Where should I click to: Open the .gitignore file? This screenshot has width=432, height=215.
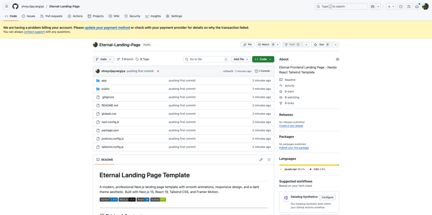(x=108, y=97)
